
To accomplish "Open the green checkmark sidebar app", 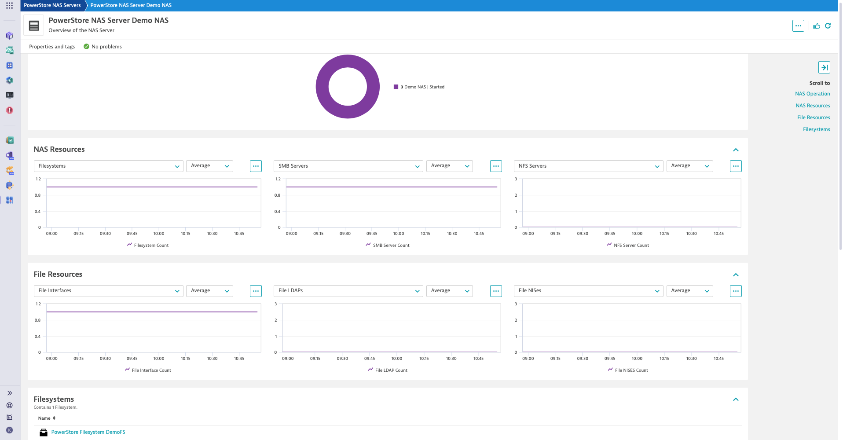I will click(9, 140).
